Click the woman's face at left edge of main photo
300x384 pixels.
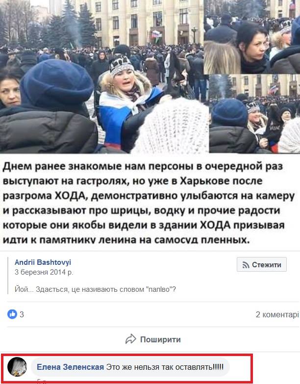[9, 91]
